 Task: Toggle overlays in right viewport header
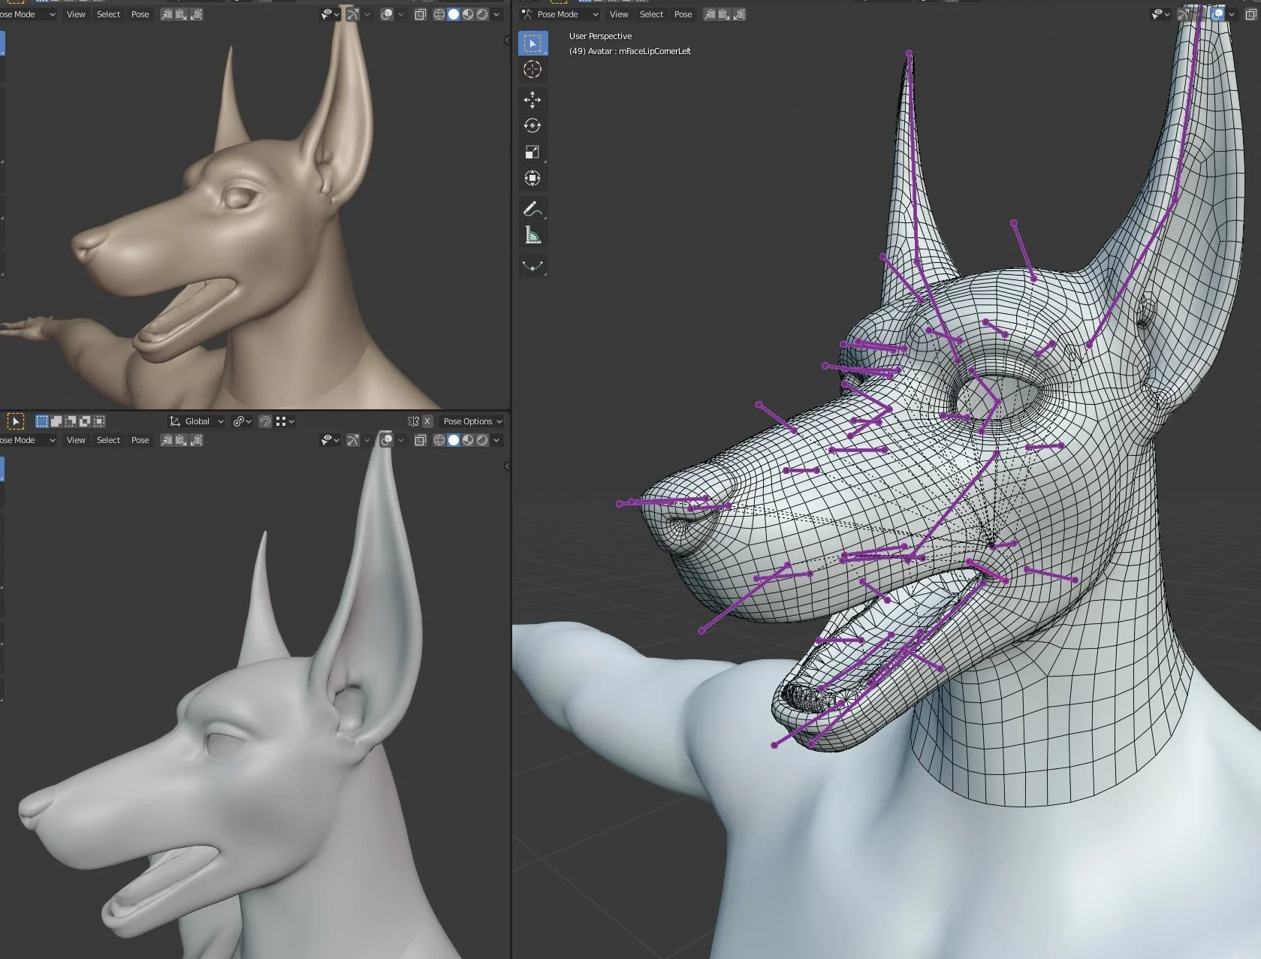1217,14
